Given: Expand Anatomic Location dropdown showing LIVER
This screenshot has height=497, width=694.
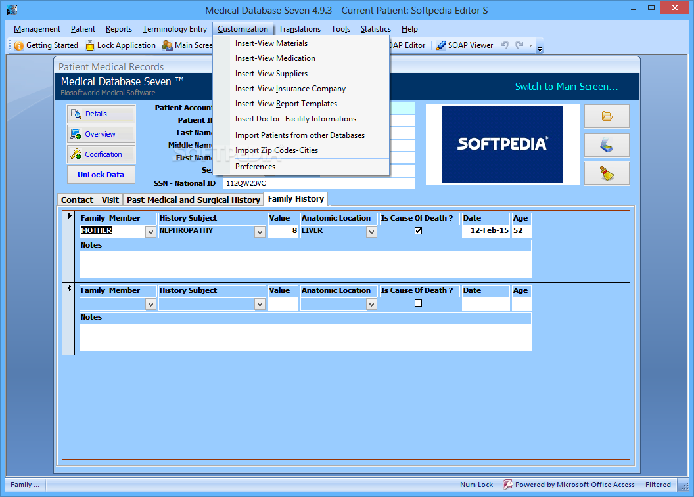Looking at the screenshot, I should [x=371, y=232].
